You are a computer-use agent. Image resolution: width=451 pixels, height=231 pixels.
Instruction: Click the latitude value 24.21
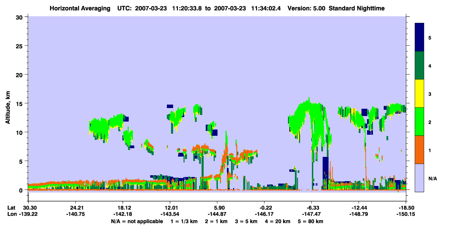tap(75, 208)
